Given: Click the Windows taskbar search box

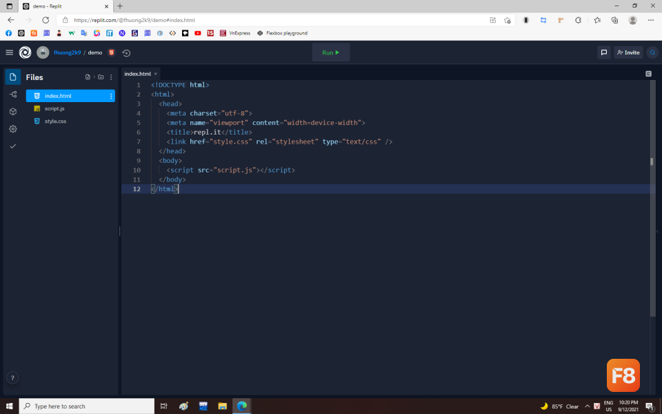Looking at the screenshot, I should point(87,406).
